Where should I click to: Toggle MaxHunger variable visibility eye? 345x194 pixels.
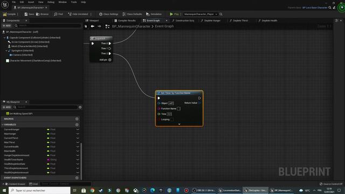[78, 134]
